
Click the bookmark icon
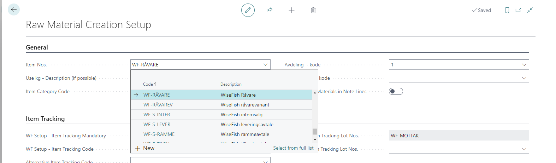pyautogui.click(x=507, y=10)
